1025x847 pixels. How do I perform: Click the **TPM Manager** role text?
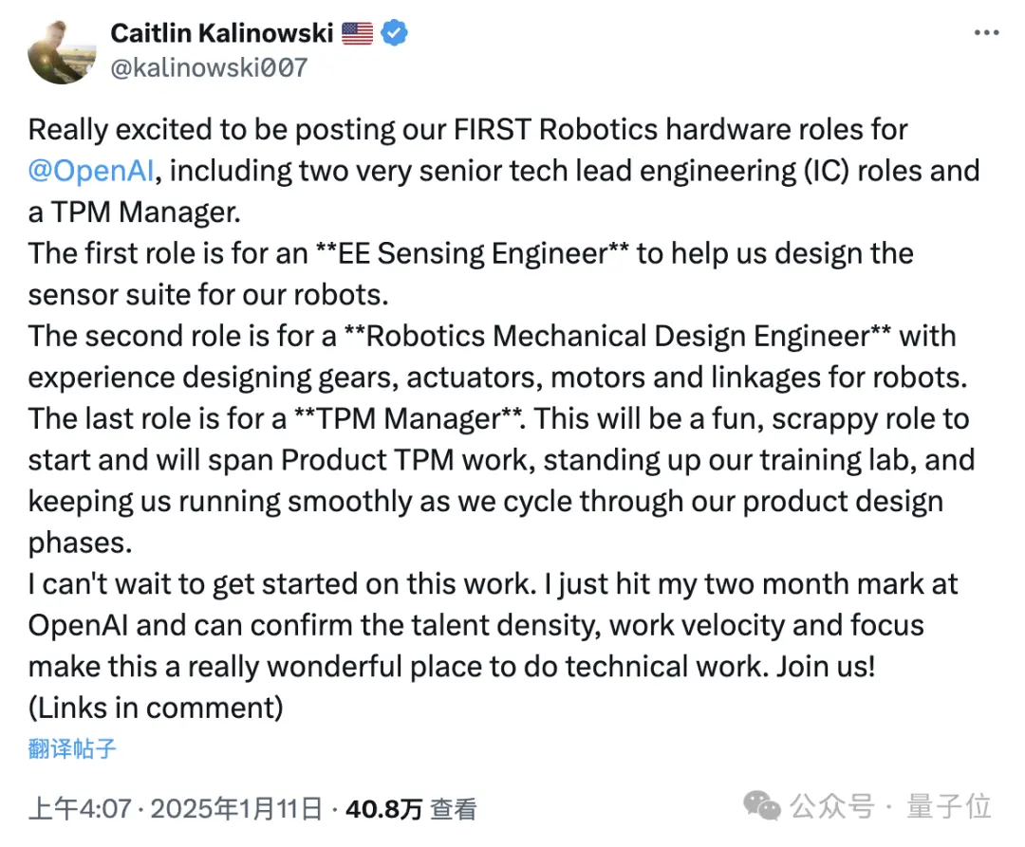click(x=408, y=419)
